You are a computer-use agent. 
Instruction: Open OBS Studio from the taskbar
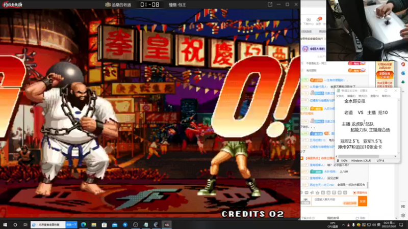[x=135, y=224]
